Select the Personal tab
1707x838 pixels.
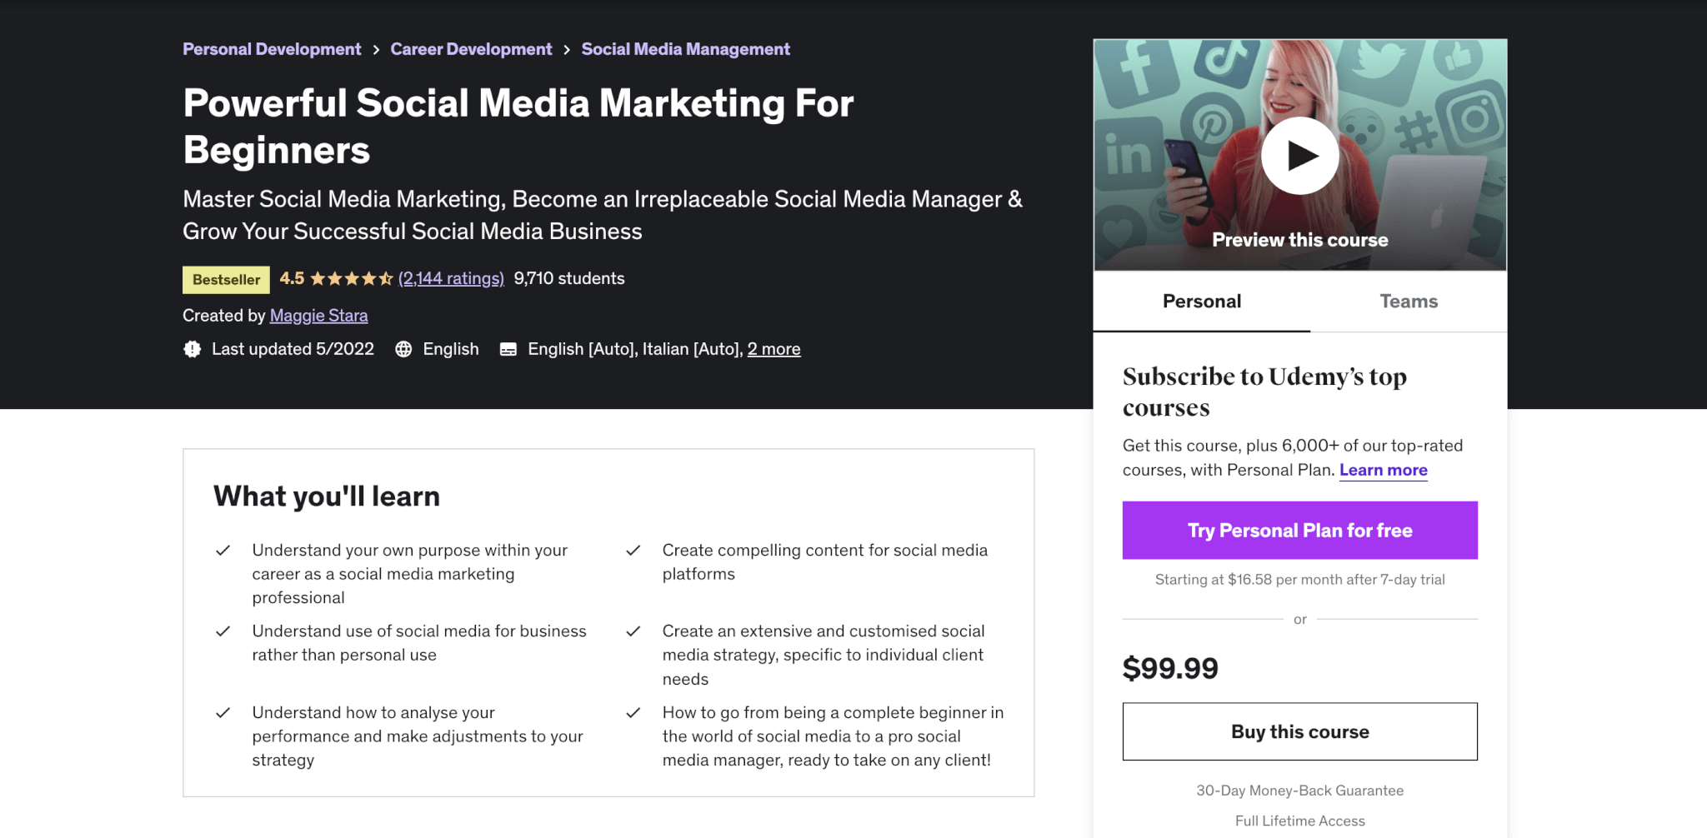(1201, 302)
